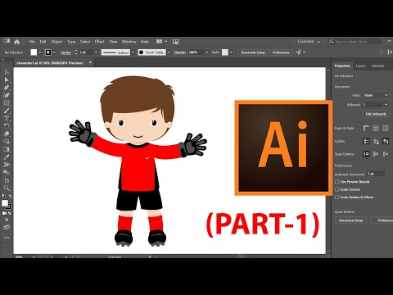393x295 pixels.
Task: Select the Zoom tool
Action: pyautogui.click(x=7, y=188)
